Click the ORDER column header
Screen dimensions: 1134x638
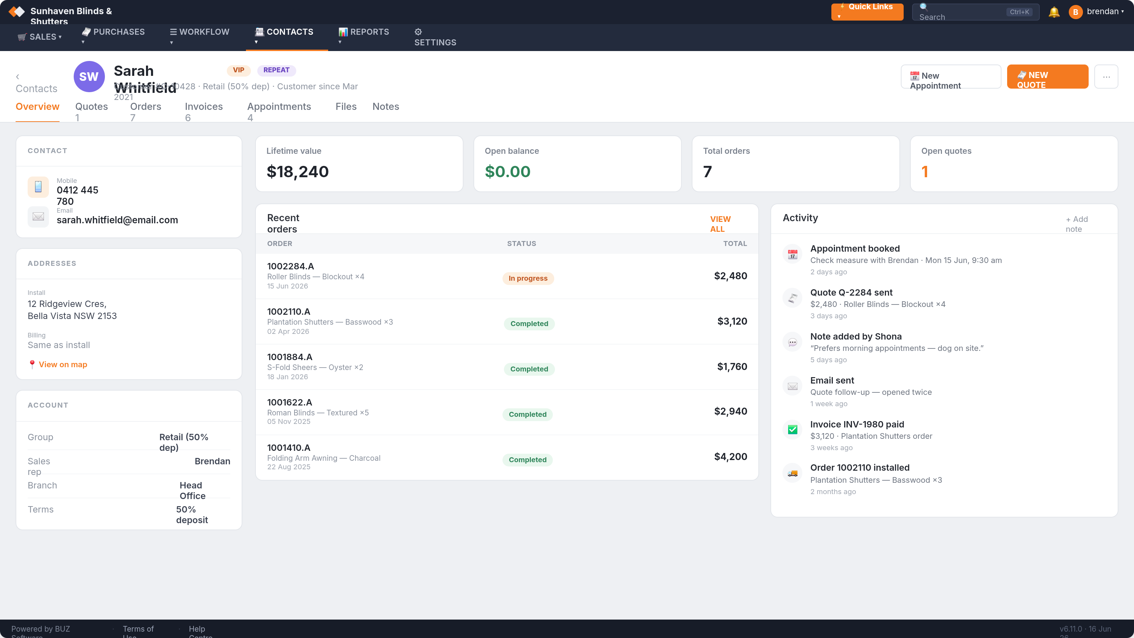(x=280, y=244)
